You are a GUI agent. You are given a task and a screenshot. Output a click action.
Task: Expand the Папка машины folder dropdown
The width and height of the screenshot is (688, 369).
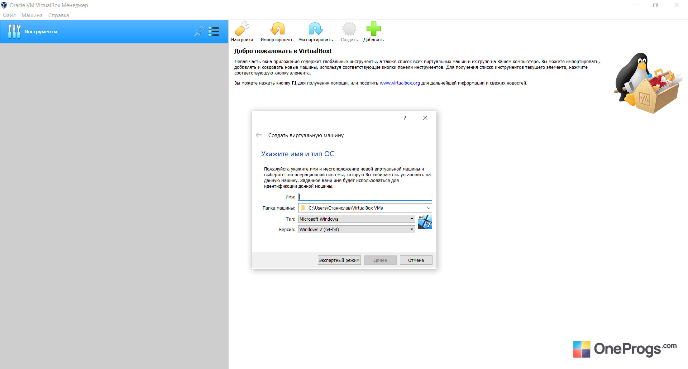pos(429,208)
